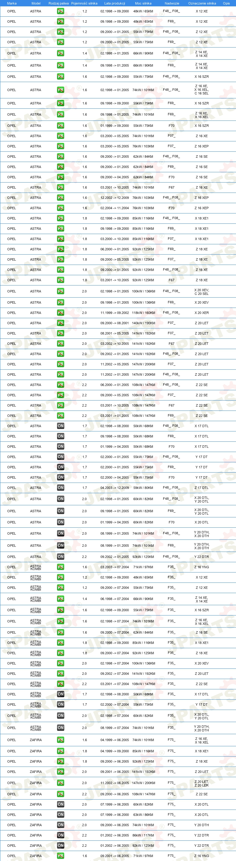Click petrol icon in Astra 118kW / 160KM row

(60, 312)
